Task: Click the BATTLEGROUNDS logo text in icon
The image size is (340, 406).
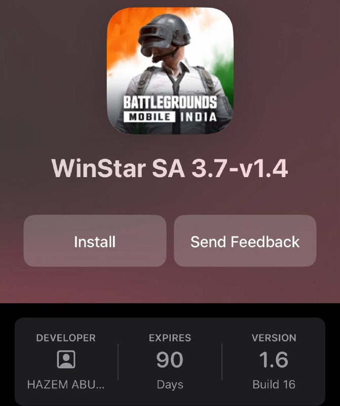Action: [170, 103]
